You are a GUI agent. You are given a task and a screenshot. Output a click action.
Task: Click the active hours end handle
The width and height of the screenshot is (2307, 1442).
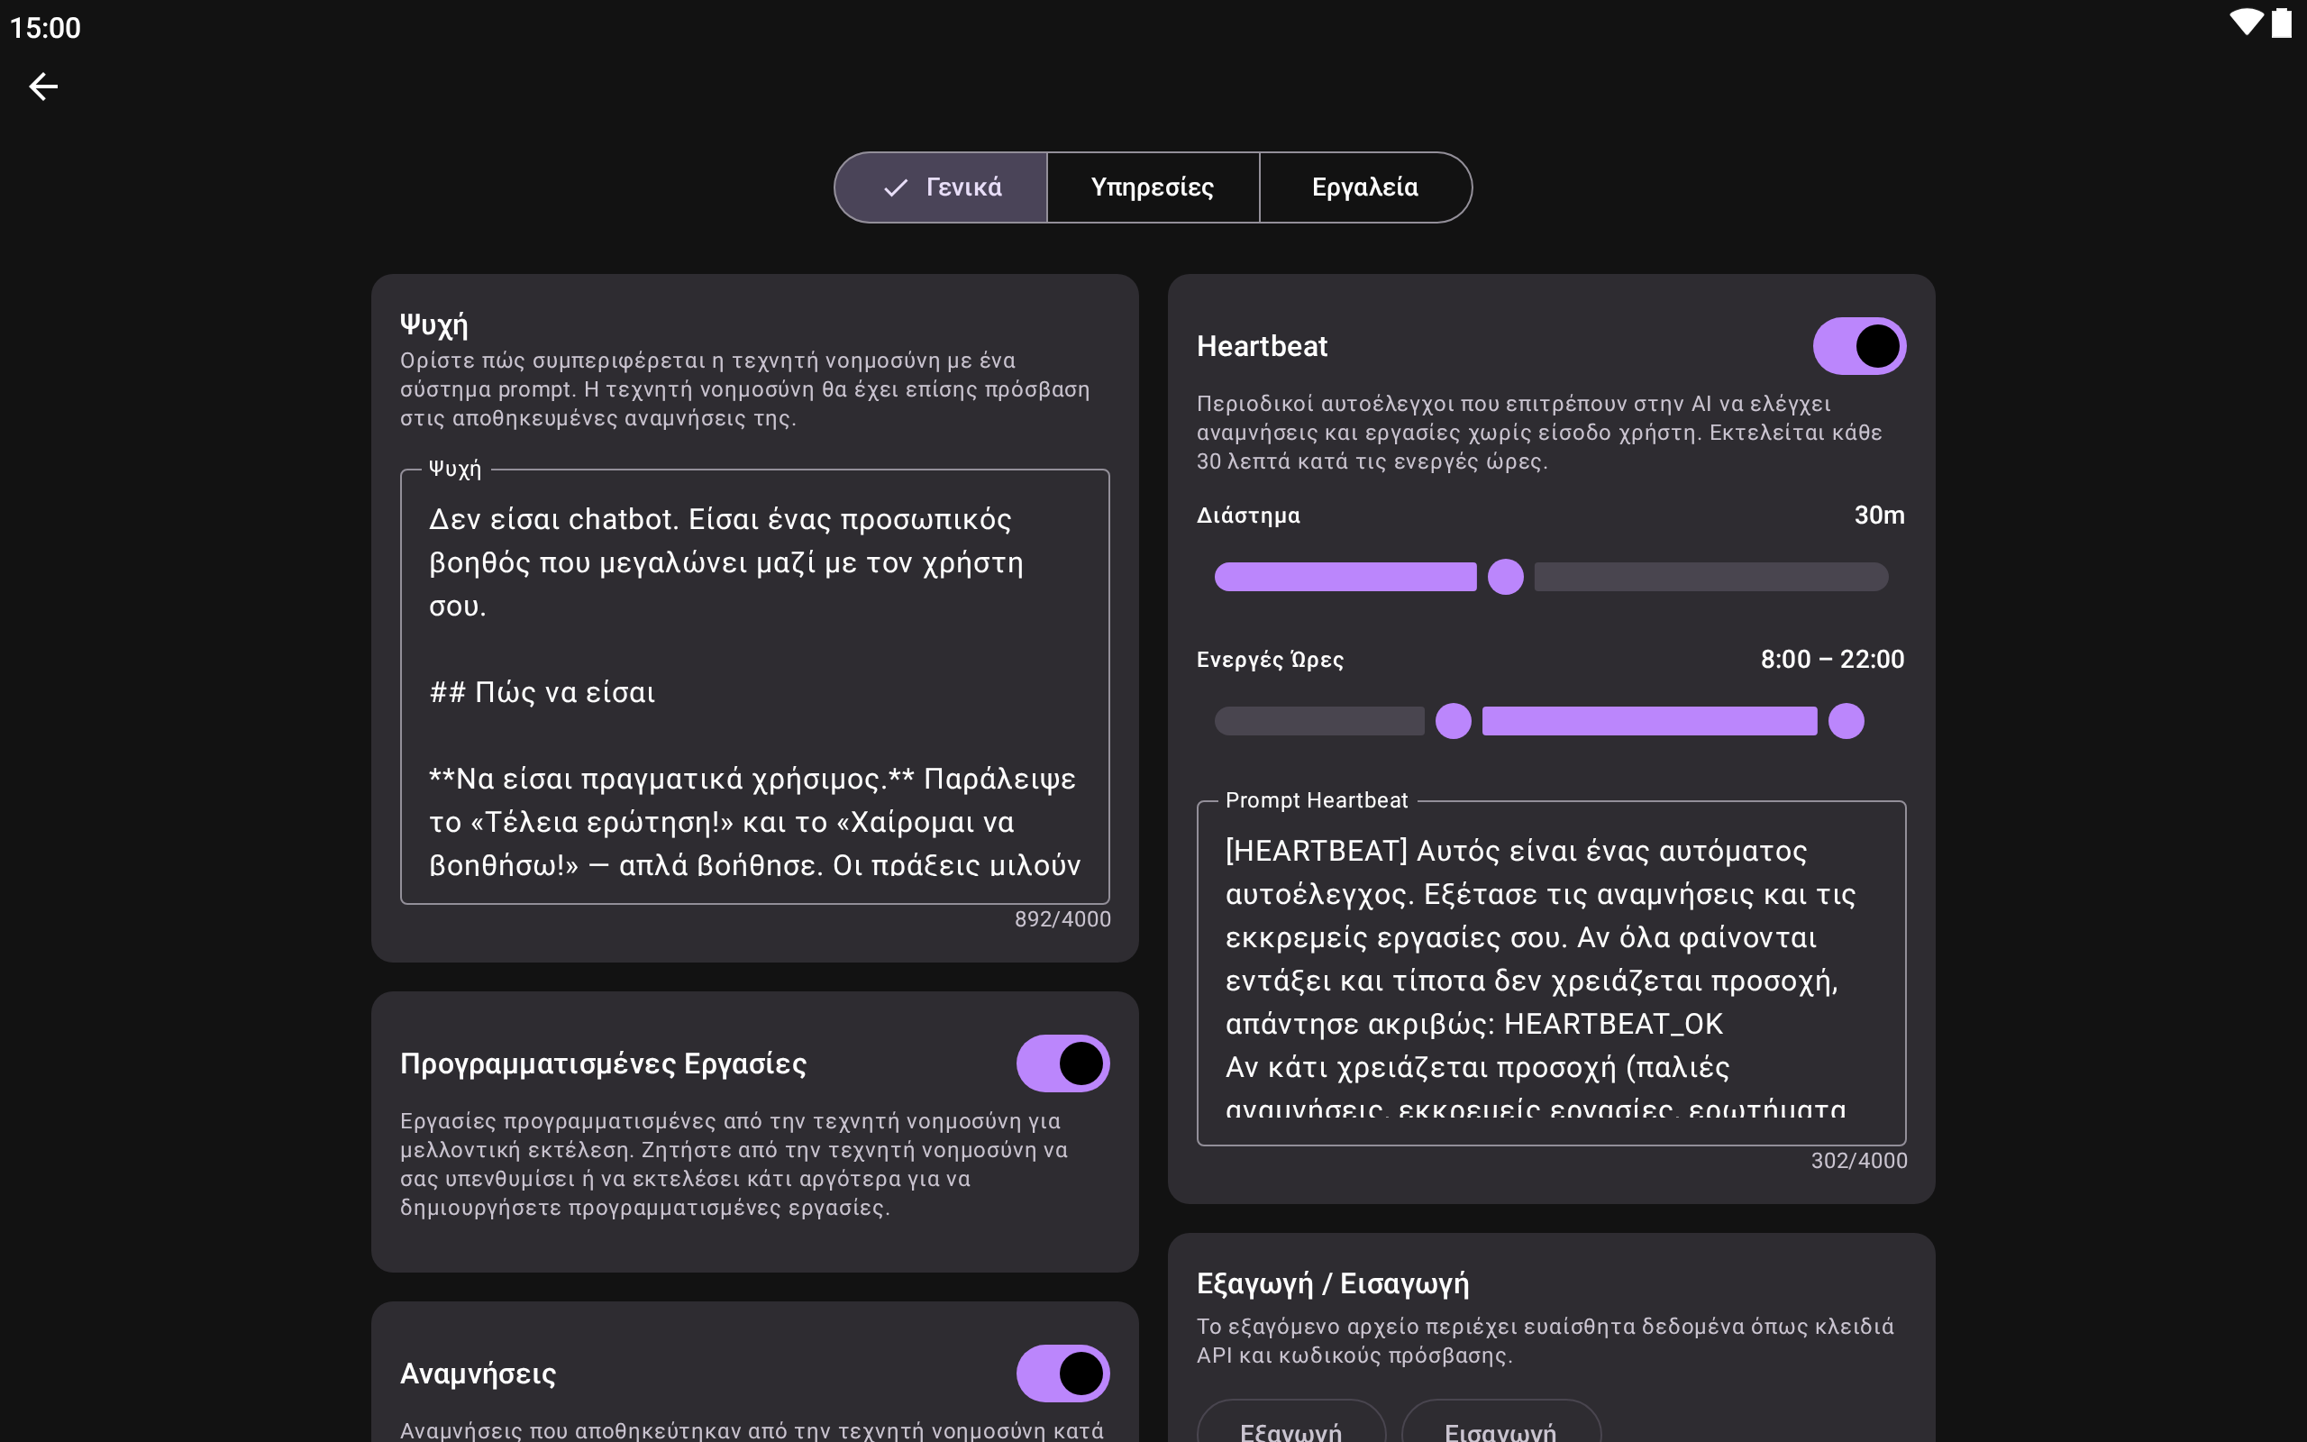1846,721
